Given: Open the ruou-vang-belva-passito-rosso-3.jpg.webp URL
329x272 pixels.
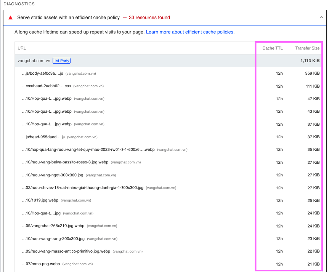Looking at the screenshot, I should tap(65, 162).
